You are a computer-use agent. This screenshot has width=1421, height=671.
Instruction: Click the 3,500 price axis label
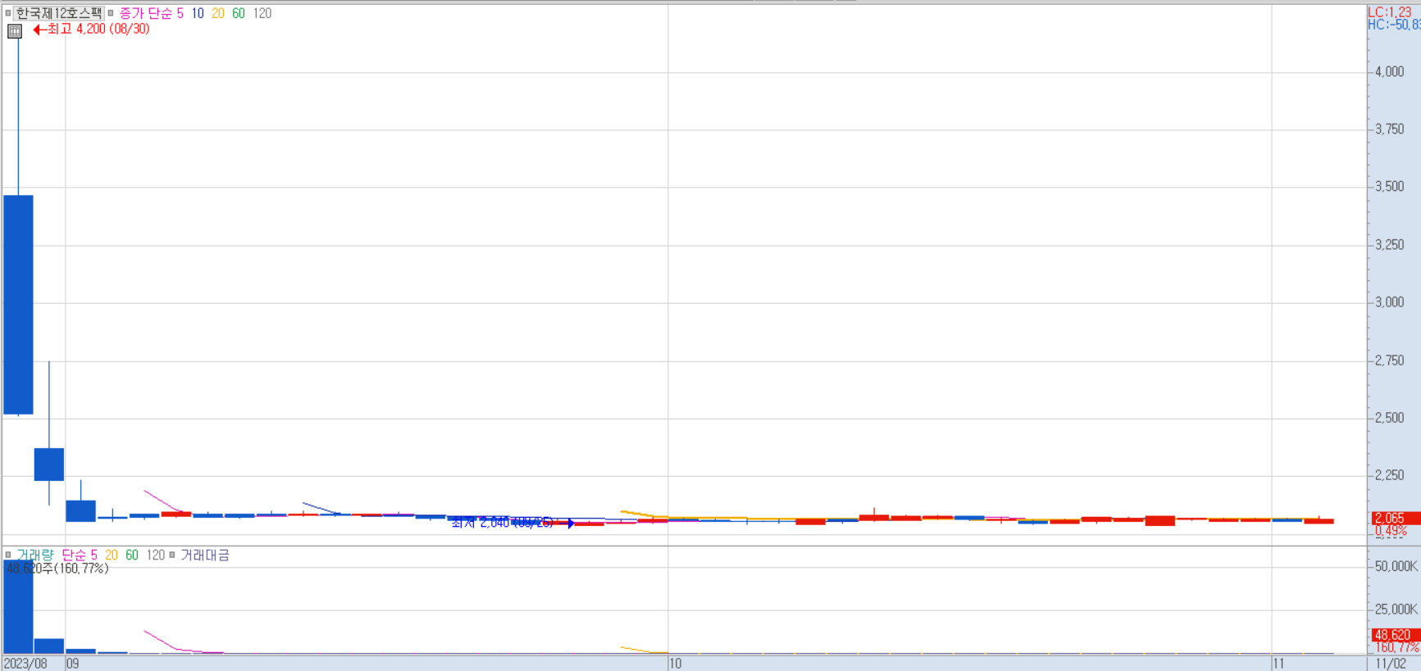pos(1389,187)
